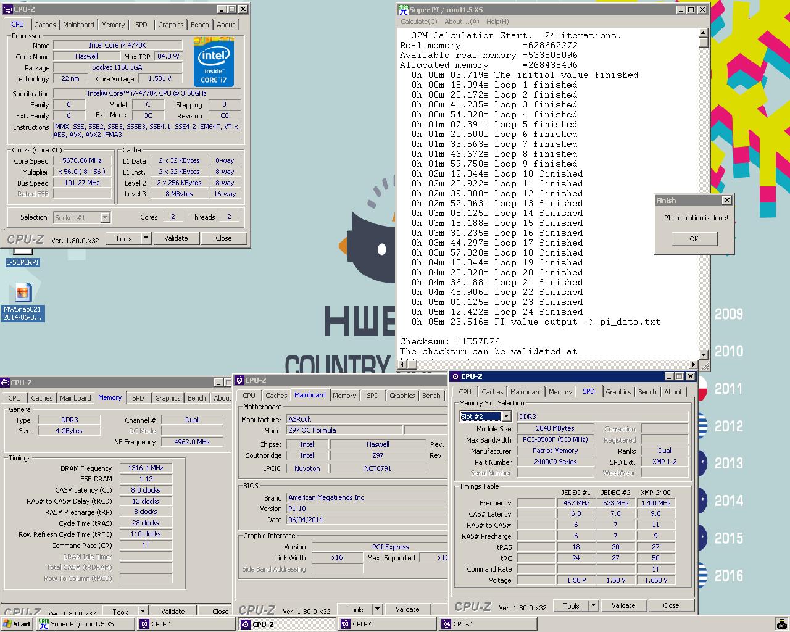Open the Slot #2 memory slot dropdown
Viewport: 790px width, 632px height.
(x=506, y=417)
